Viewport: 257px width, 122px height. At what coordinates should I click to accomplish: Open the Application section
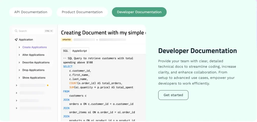[26, 40]
